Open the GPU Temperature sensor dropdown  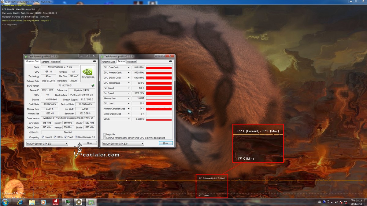click(x=128, y=83)
